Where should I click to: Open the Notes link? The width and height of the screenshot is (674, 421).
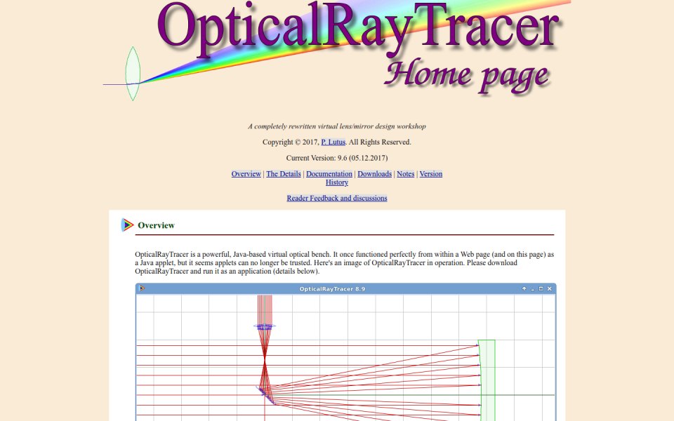point(405,173)
